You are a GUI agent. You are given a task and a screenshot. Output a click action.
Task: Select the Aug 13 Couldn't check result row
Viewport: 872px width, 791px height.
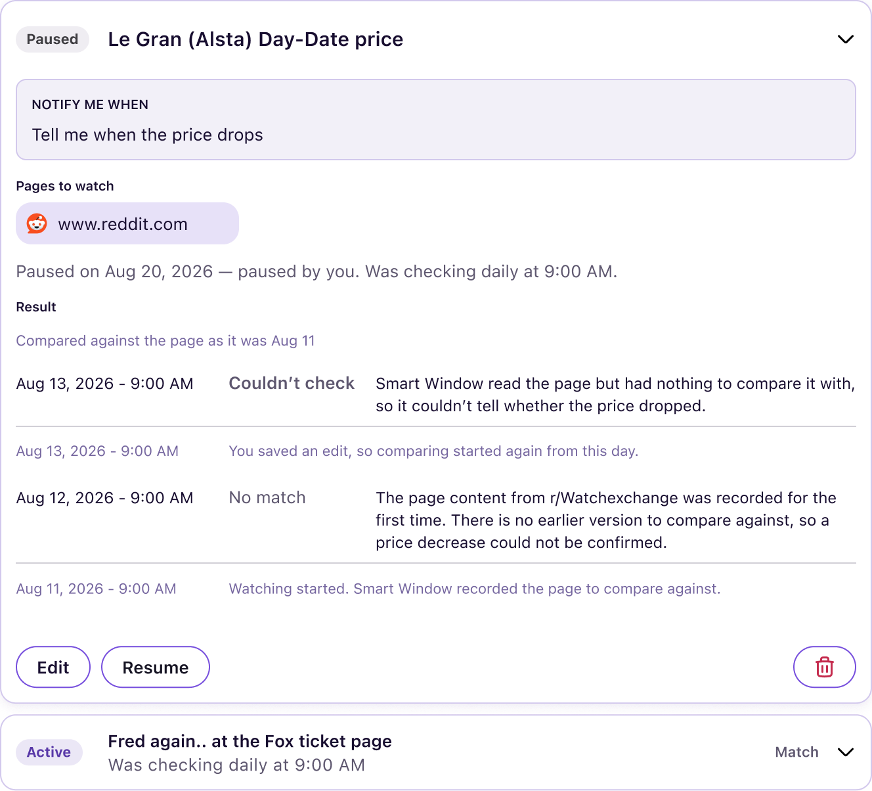point(436,394)
